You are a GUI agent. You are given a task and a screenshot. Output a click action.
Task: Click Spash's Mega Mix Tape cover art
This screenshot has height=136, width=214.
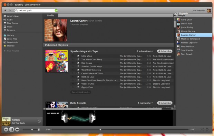57,61
